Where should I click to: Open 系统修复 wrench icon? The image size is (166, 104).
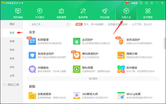pos(83,11)
